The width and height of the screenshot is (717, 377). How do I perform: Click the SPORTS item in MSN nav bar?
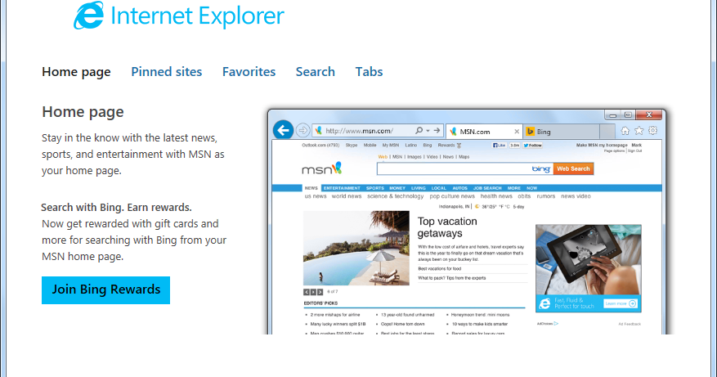coord(375,188)
